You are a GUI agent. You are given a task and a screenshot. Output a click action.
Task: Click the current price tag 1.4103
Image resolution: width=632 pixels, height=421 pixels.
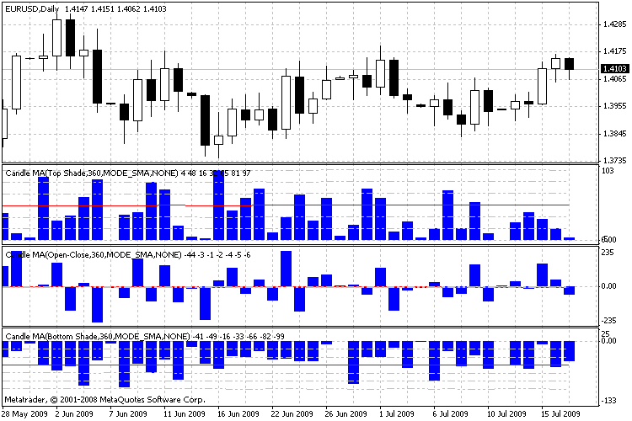coord(613,68)
